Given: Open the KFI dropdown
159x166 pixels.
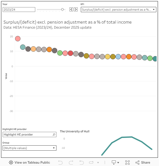Looking at the screenshot, I should (118, 10).
